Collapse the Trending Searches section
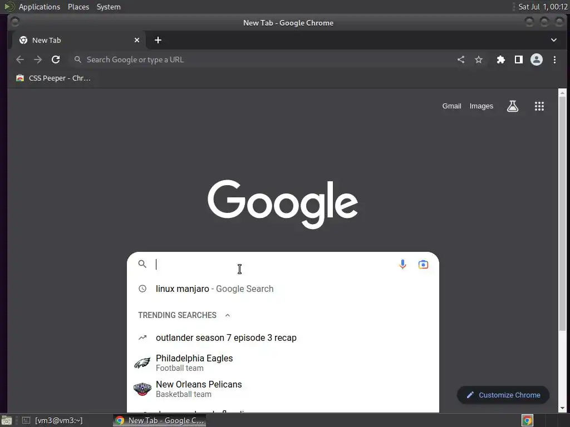570x427 pixels. coord(228,315)
